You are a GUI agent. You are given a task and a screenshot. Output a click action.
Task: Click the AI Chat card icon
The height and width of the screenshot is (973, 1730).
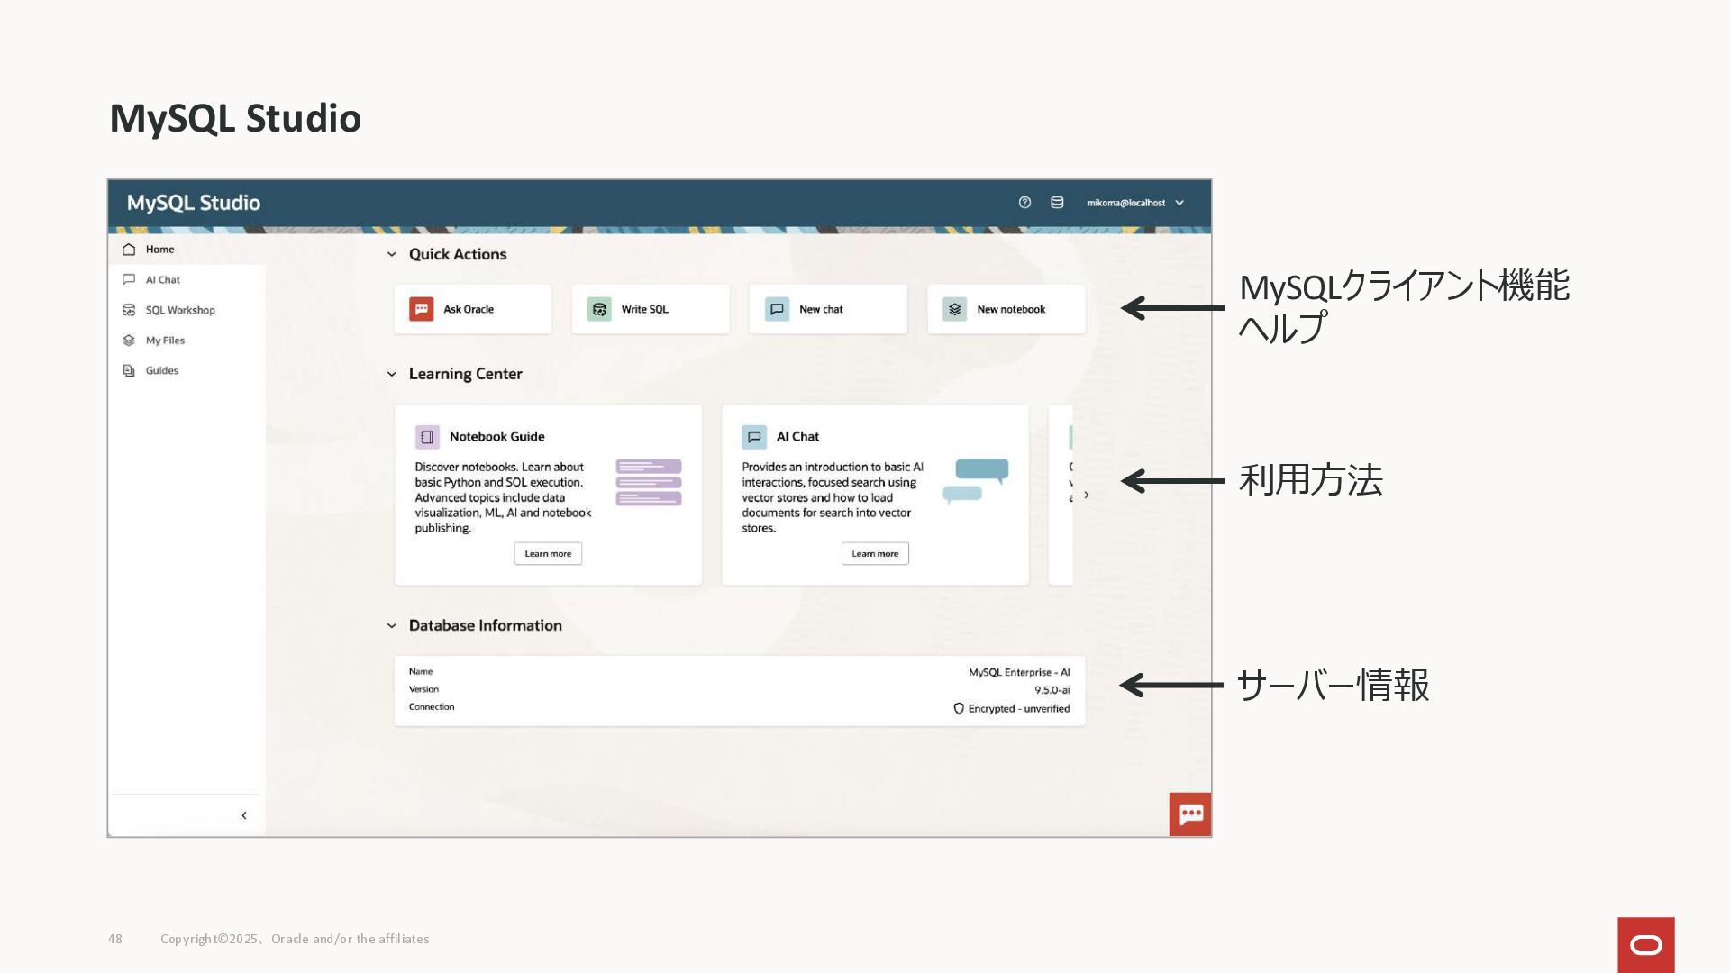[x=754, y=437]
